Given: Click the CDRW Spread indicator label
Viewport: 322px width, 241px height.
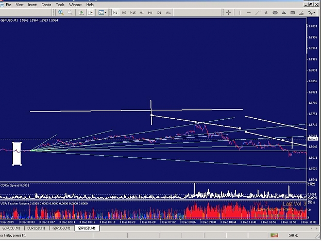Looking at the screenshot, I should coord(15,186).
